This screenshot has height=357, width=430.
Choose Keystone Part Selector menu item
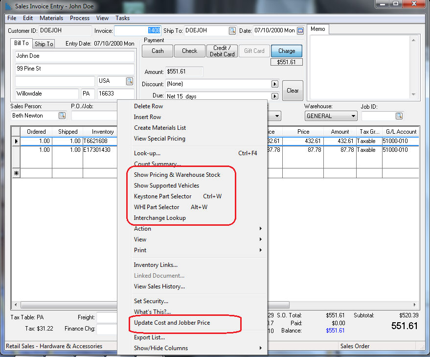pos(163,196)
